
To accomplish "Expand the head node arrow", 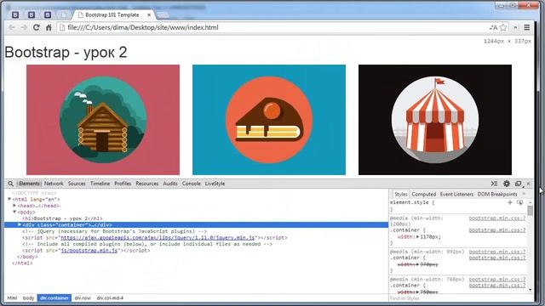I will 14,206.
